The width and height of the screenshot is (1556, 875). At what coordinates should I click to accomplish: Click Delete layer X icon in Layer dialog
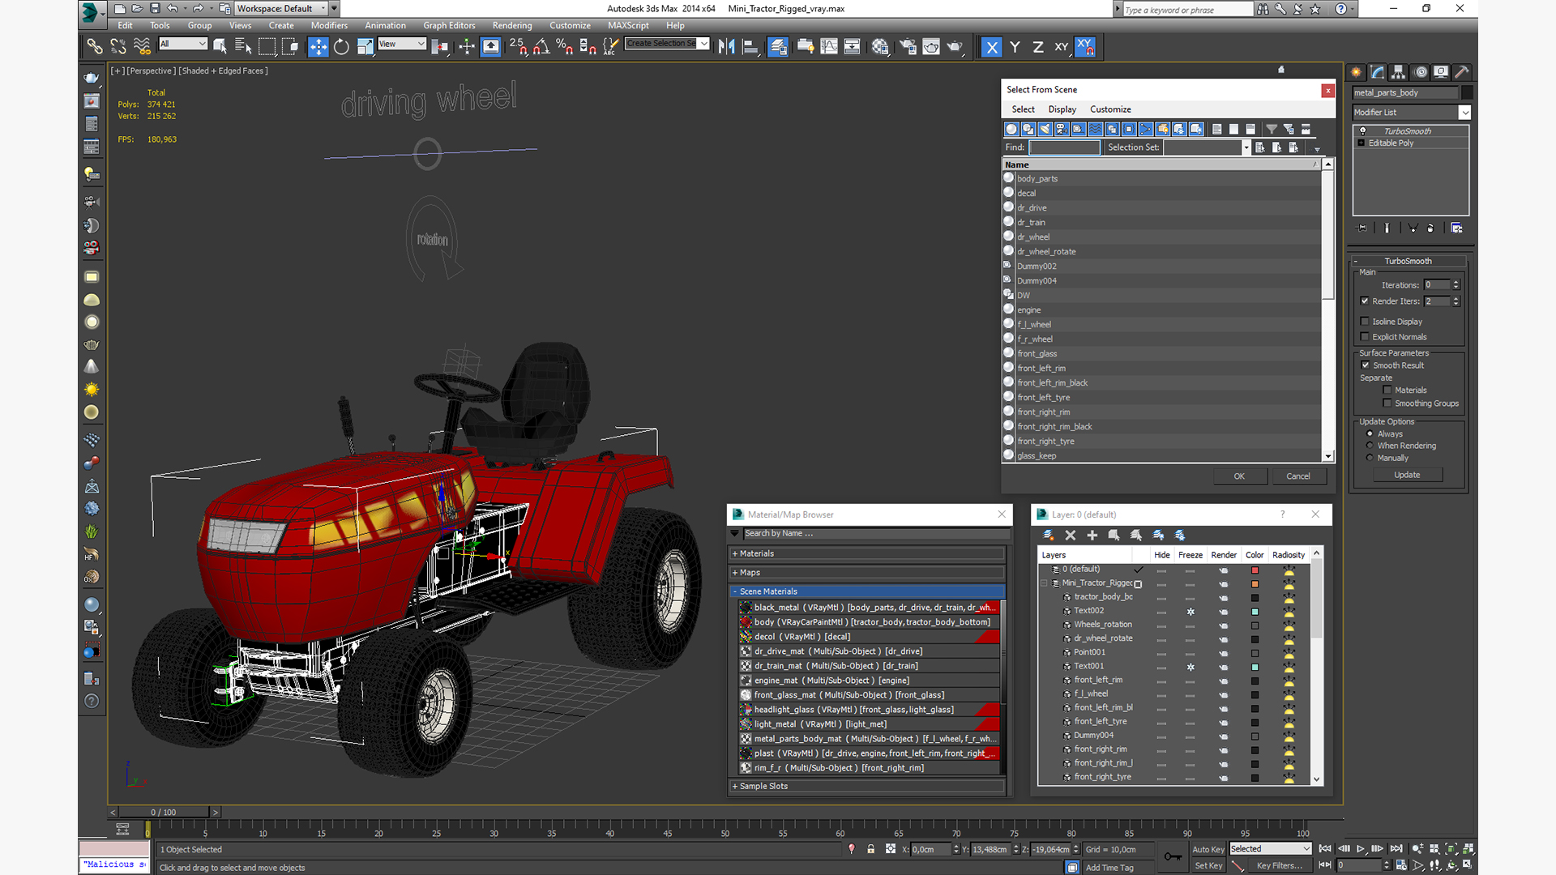point(1070,536)
